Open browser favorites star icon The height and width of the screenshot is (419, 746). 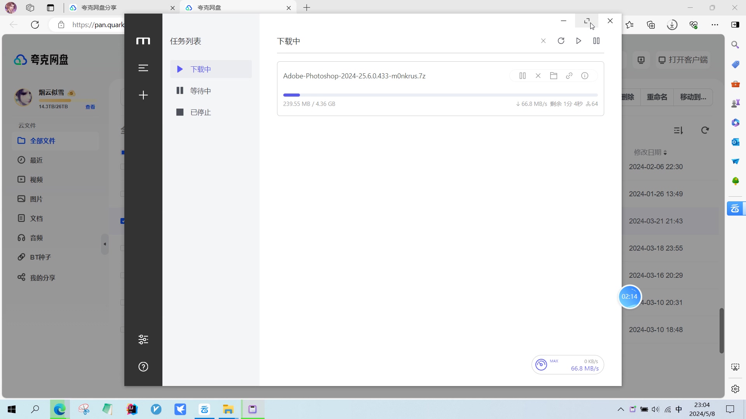[x=630, y=25]
